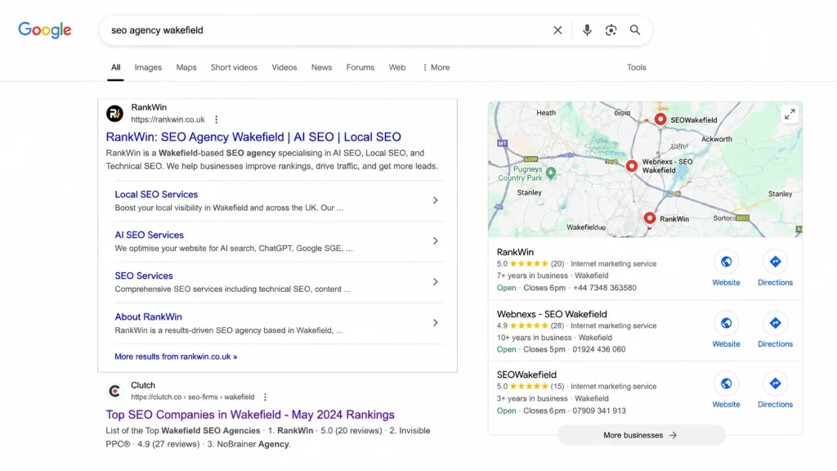Click the Ackworth label on the map
Image resolution: width=837 pixels, height=471 pixels.
point(716,139)
